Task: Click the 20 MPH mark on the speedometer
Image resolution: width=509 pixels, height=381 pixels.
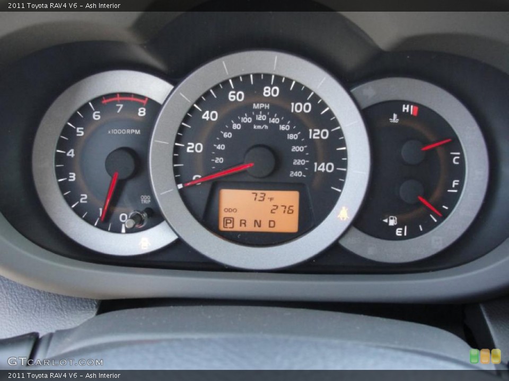Action: tap(195, 148)
